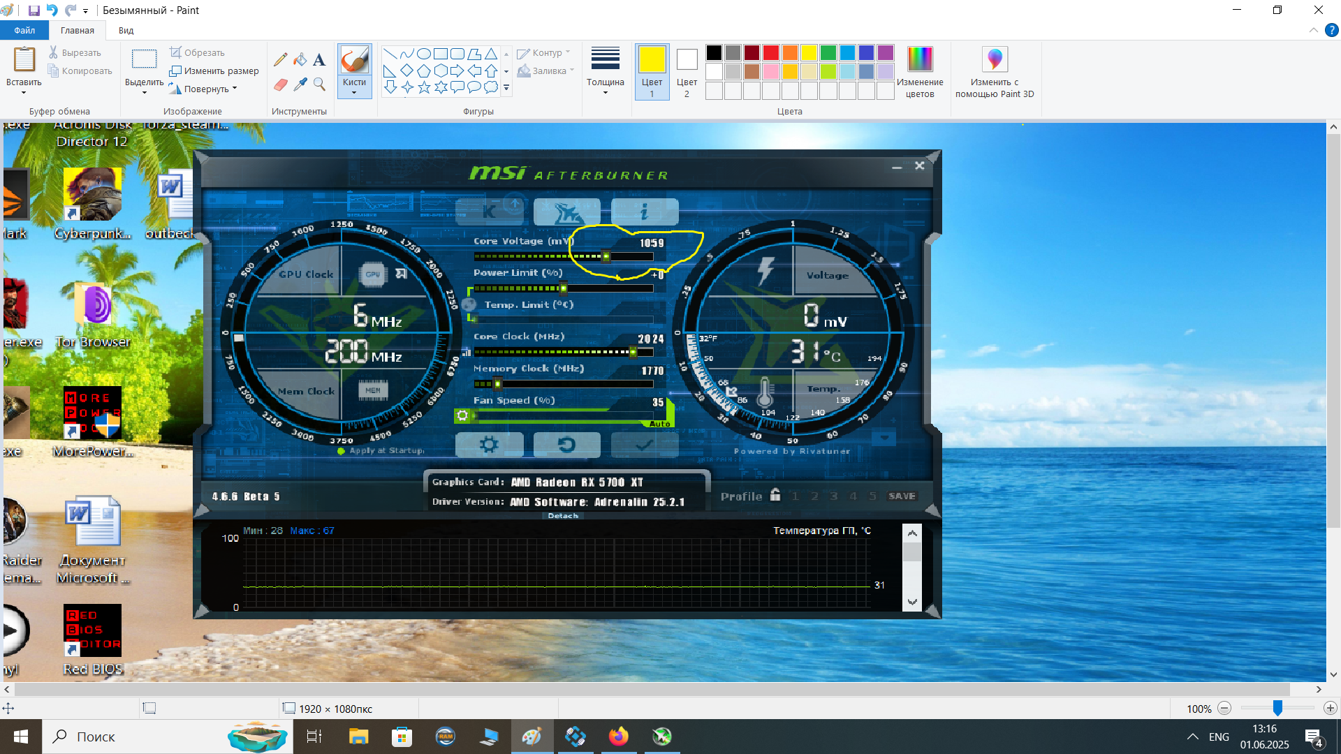Activate the Color 1 selector
Viewport: 1341px width, 754px height.
point(652,71)
